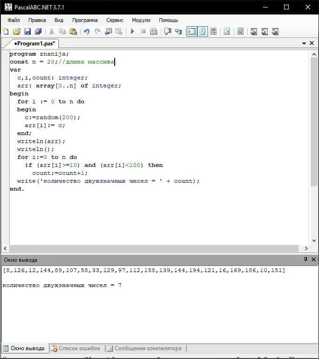Toggle the input window toolbar button

coord(202,31)
